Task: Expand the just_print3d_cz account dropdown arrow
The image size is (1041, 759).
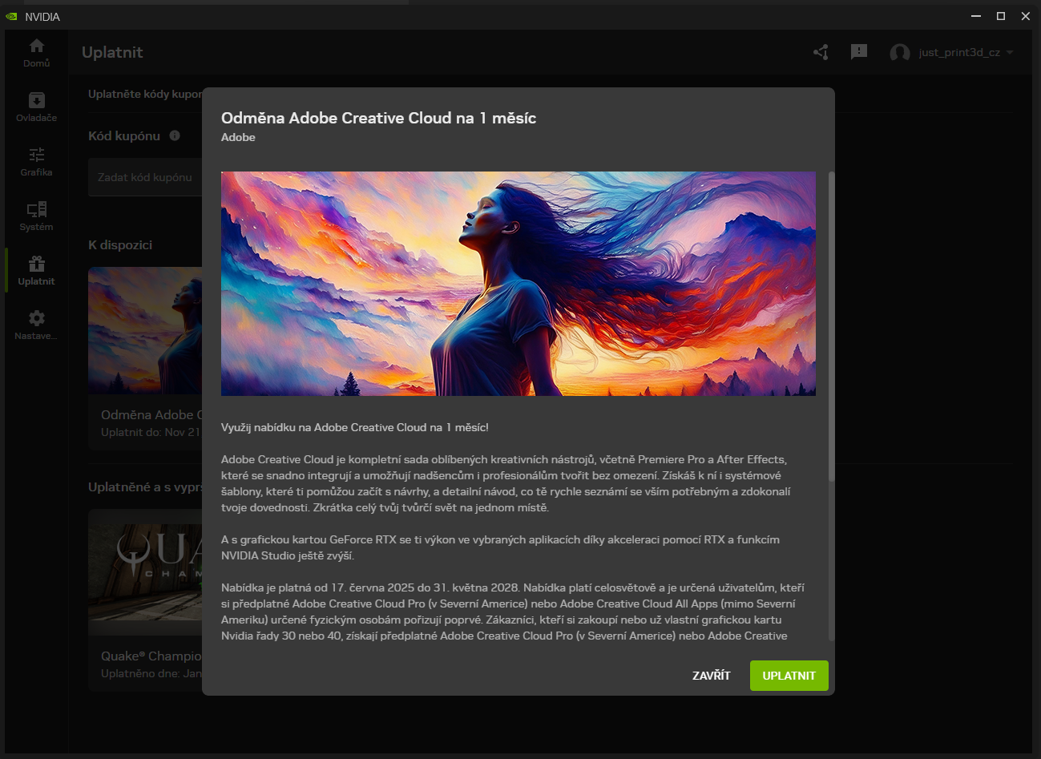Action: click(1010, 53)
